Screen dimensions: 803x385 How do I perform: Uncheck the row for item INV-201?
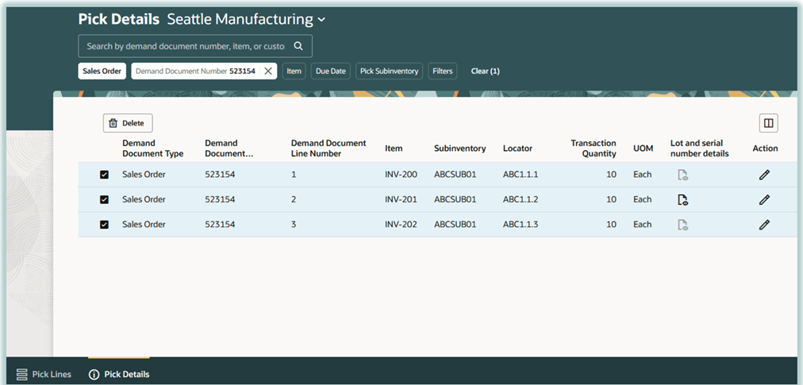(104, 200)
